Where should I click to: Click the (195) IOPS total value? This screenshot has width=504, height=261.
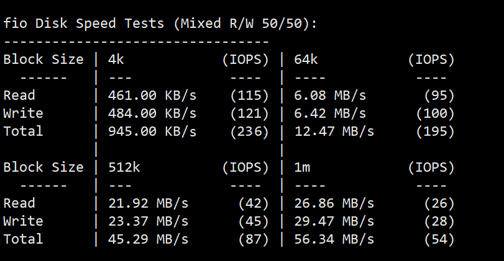(435, 131)
